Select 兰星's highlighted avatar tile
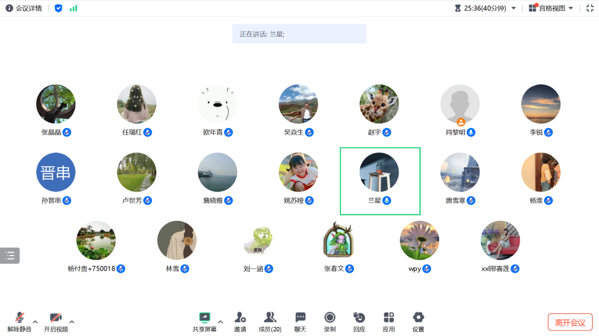This screenshot has height=336, width=599. [379, 173]
